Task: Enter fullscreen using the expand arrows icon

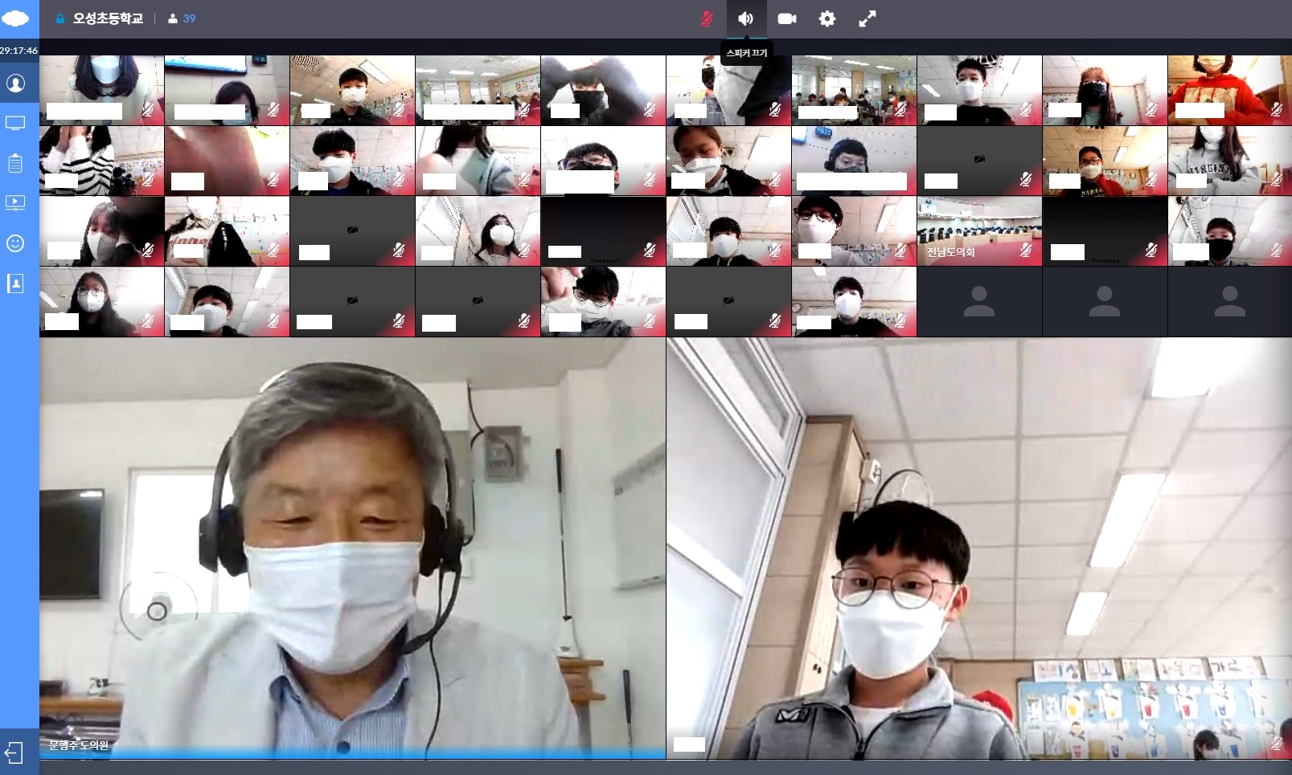Action: coord(867,18)
